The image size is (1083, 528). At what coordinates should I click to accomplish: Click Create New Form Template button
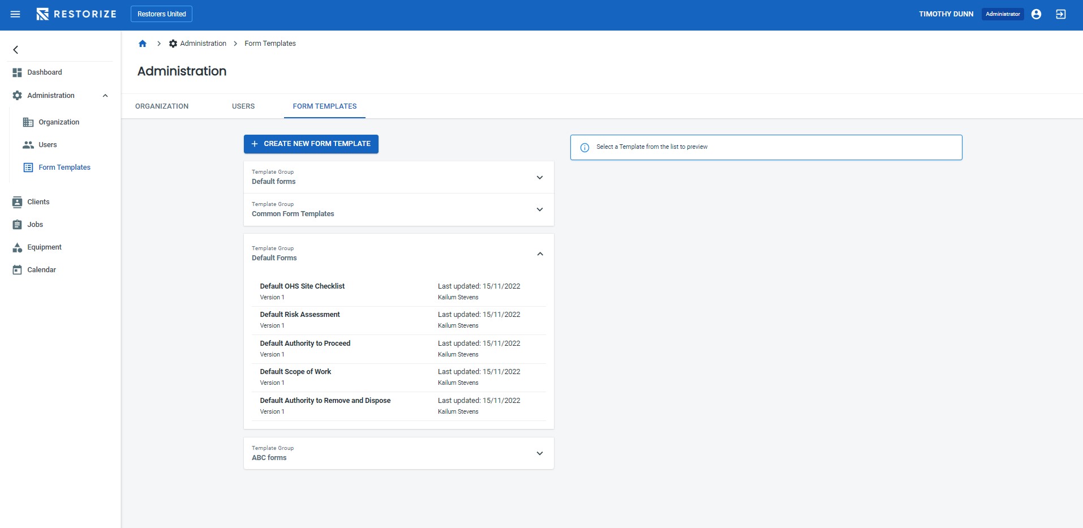pos(311,144)
